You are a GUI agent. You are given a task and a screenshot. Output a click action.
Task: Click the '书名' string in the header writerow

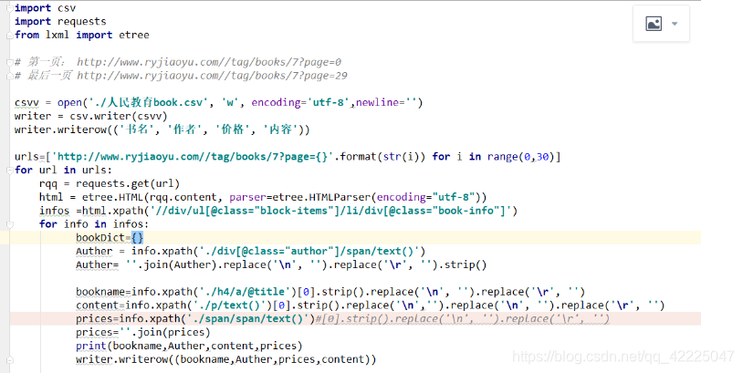click(138, 130)
